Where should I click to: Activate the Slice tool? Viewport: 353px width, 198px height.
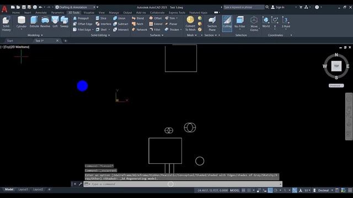(101, 18)
